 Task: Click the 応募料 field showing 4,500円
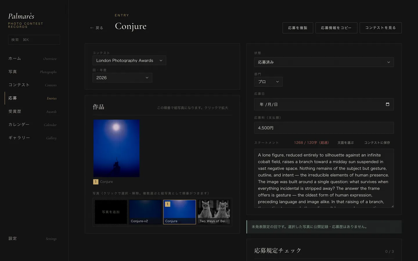pyautogui.click(x=324, y=128)
